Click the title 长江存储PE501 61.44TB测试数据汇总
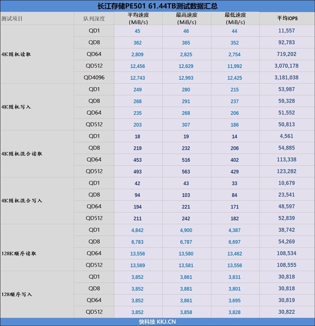315x326 pixels. [x=157, y=6]
